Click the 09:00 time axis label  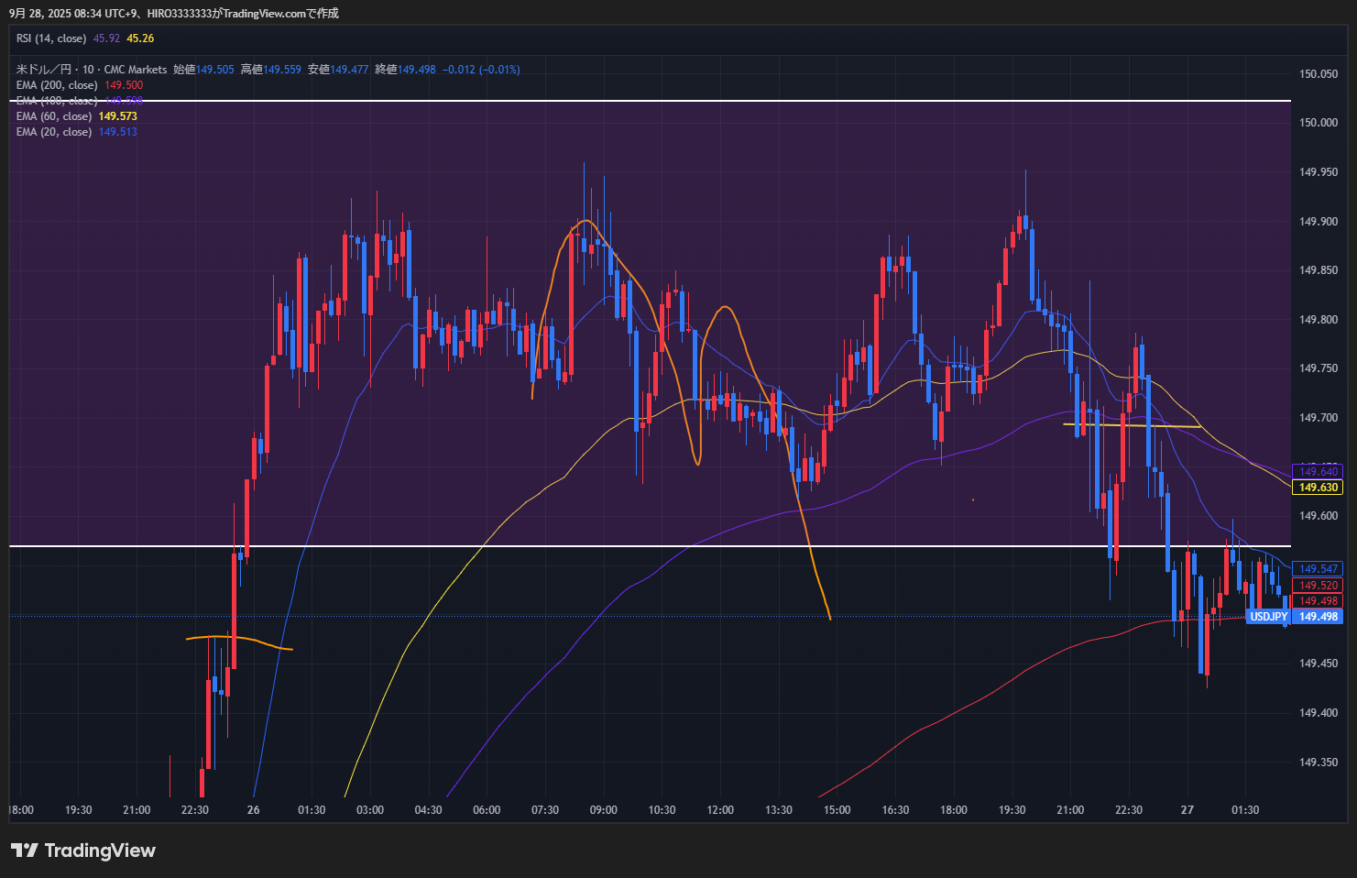[x=603, y=810]
